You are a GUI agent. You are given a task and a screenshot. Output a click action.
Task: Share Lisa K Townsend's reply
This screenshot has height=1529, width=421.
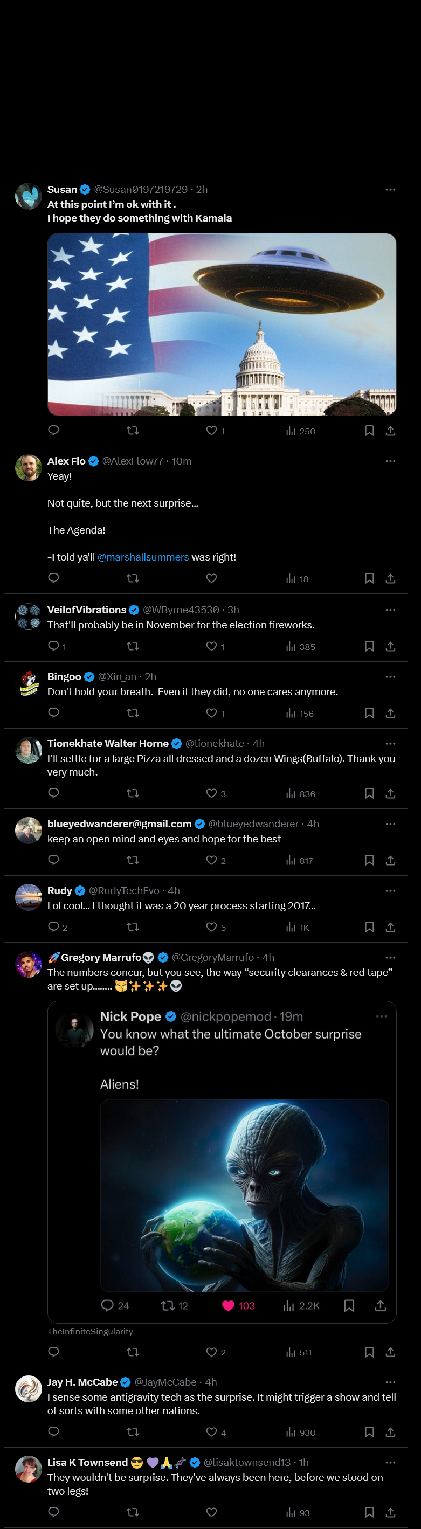click(x=391, y=1512)
